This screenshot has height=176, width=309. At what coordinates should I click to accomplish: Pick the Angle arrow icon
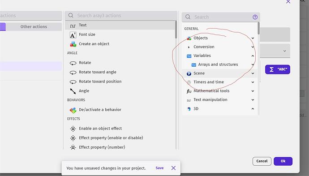(73, 91)
